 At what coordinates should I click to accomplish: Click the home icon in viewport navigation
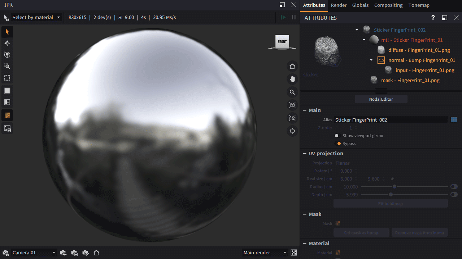point(292,67)
